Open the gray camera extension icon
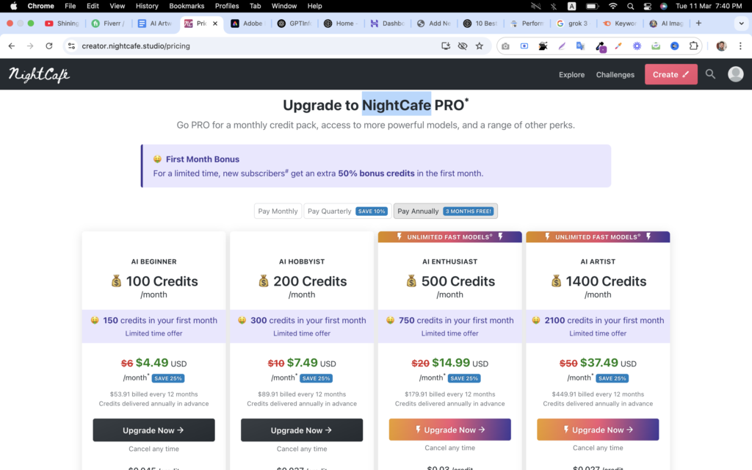The height and width of the screenshot is (470, 752). (505, 46)
